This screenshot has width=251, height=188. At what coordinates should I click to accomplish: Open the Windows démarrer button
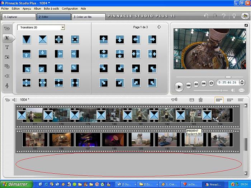[16, 184]
